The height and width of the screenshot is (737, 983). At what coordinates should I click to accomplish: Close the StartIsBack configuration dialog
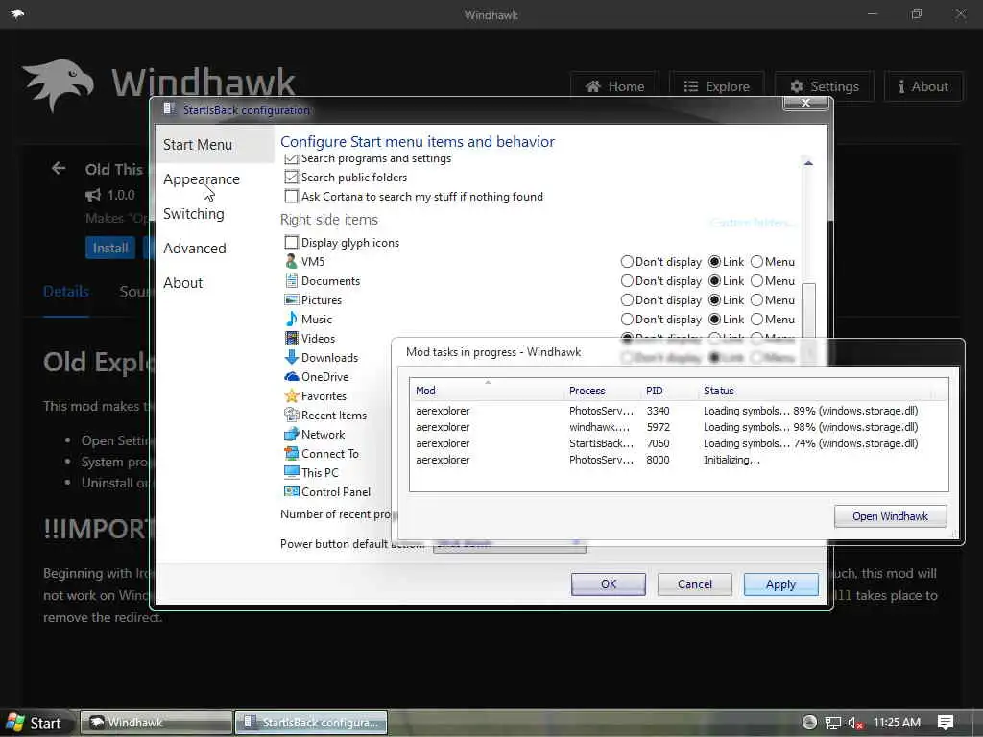(x=806, y=104)
